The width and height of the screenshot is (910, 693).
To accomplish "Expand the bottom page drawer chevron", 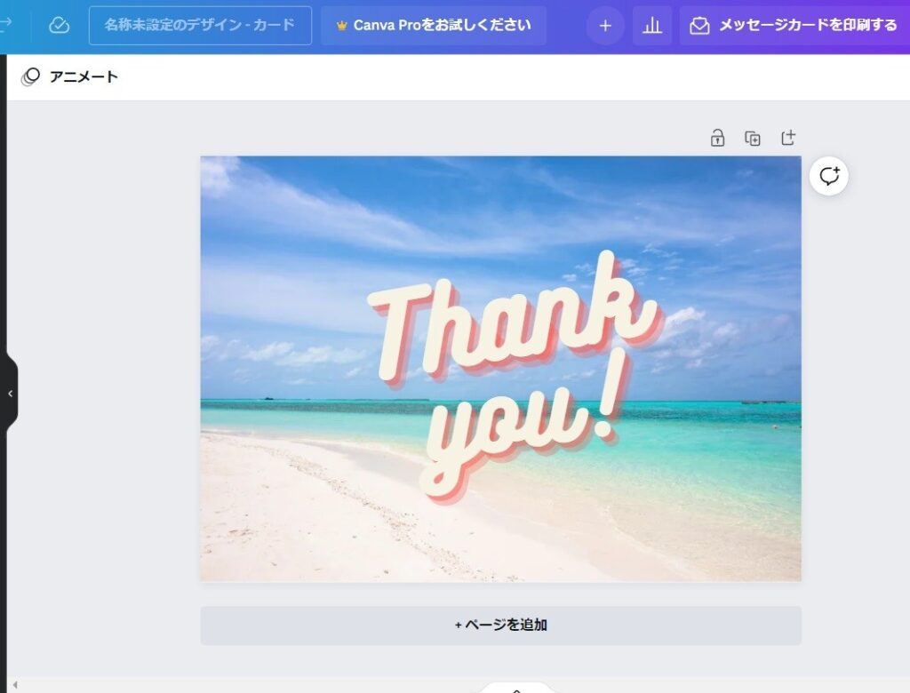I will pos(516,689).
